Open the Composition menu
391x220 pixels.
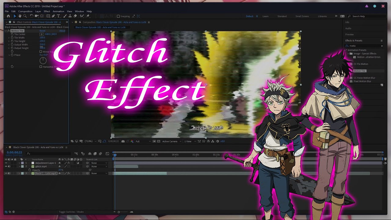25,11
